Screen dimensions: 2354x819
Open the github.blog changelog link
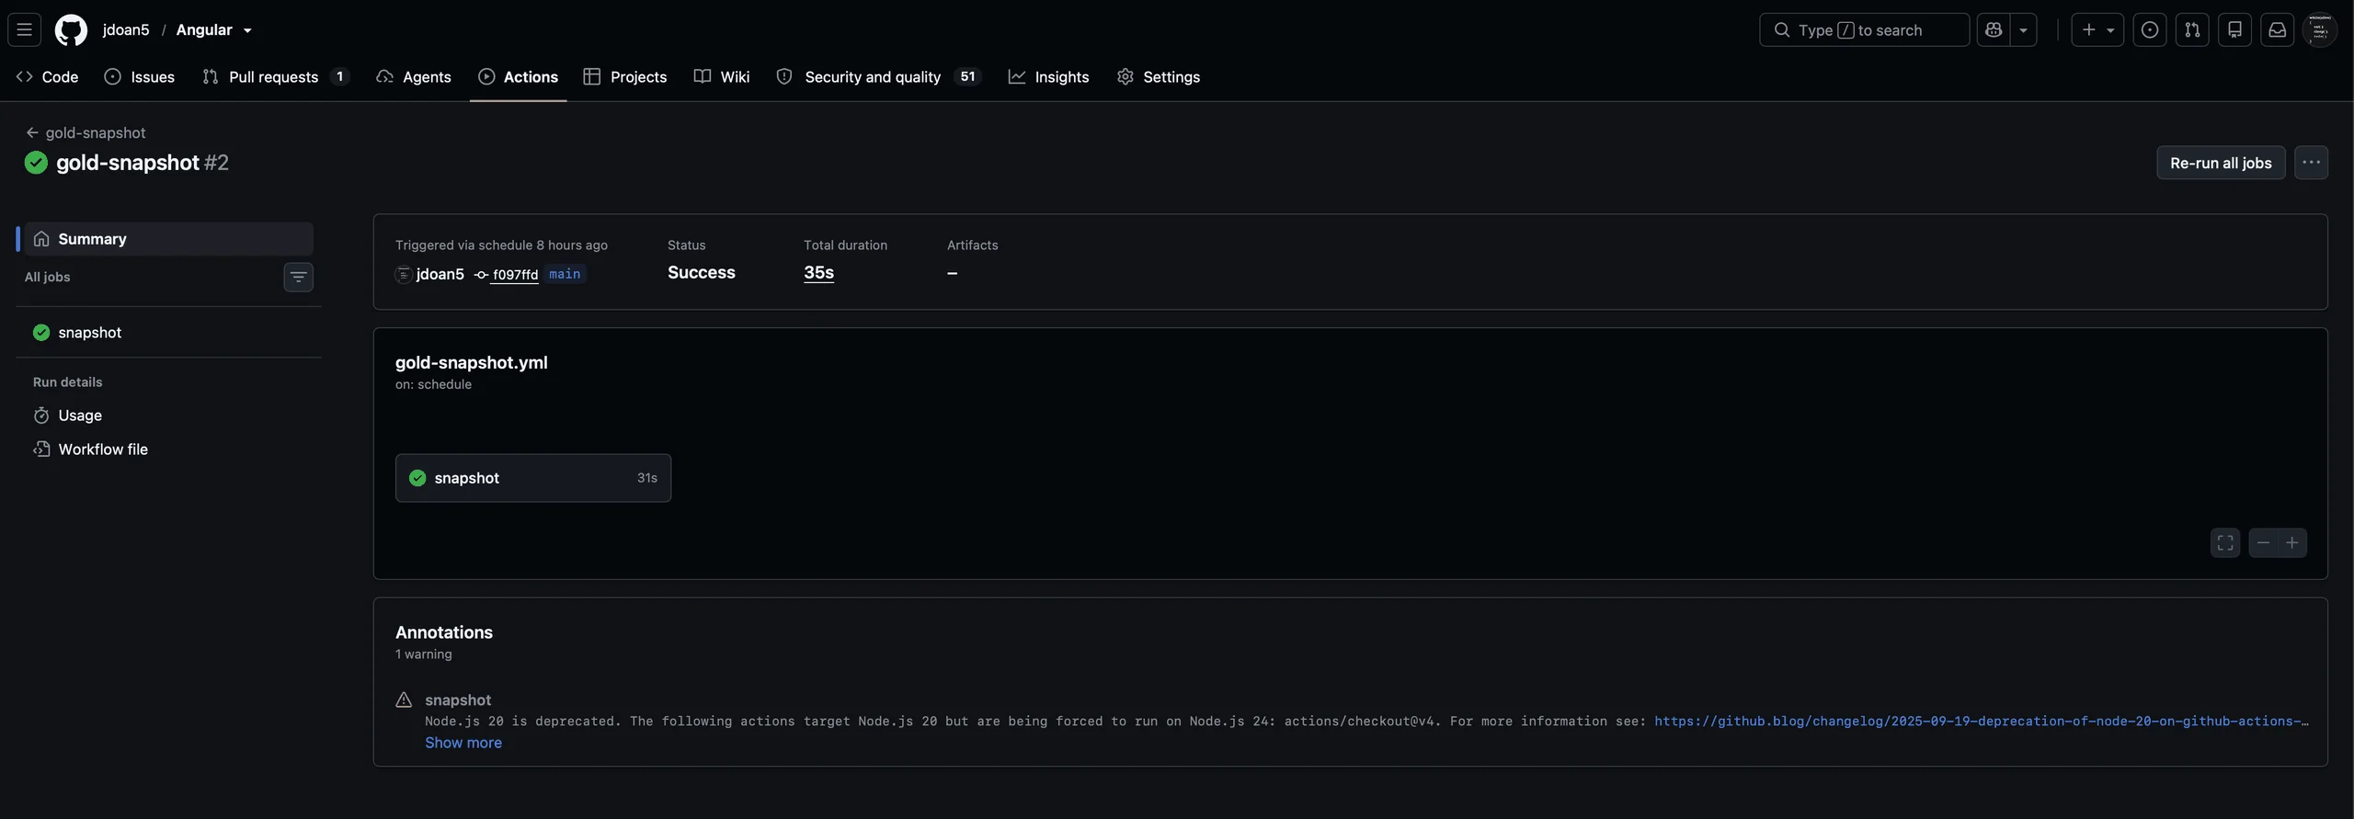click(1981, 721)
